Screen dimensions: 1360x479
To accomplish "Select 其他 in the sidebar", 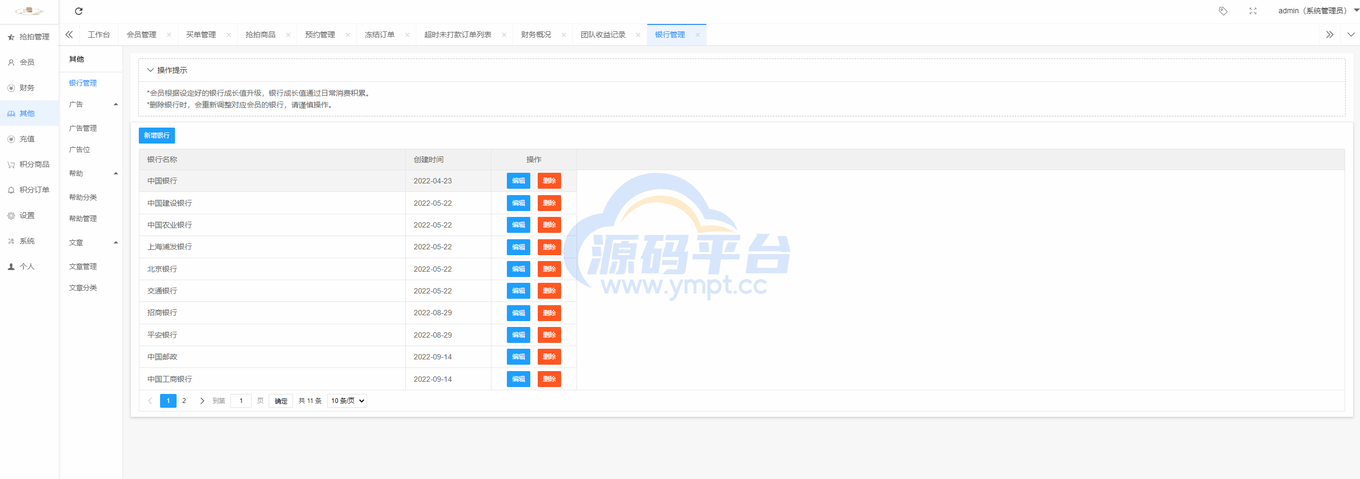I will pos(29,113).
